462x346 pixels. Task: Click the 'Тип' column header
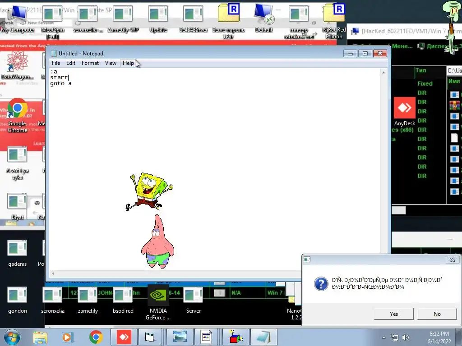tap(421, 70)
